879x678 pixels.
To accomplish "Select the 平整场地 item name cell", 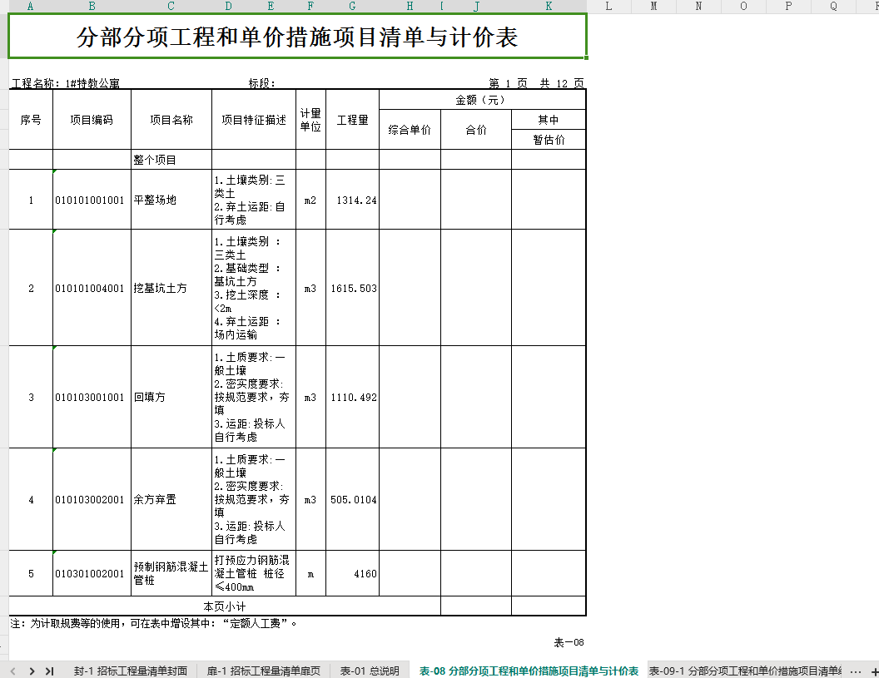I will 171,200.
